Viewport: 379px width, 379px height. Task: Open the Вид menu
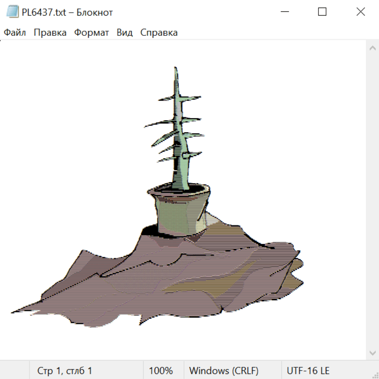124,33
